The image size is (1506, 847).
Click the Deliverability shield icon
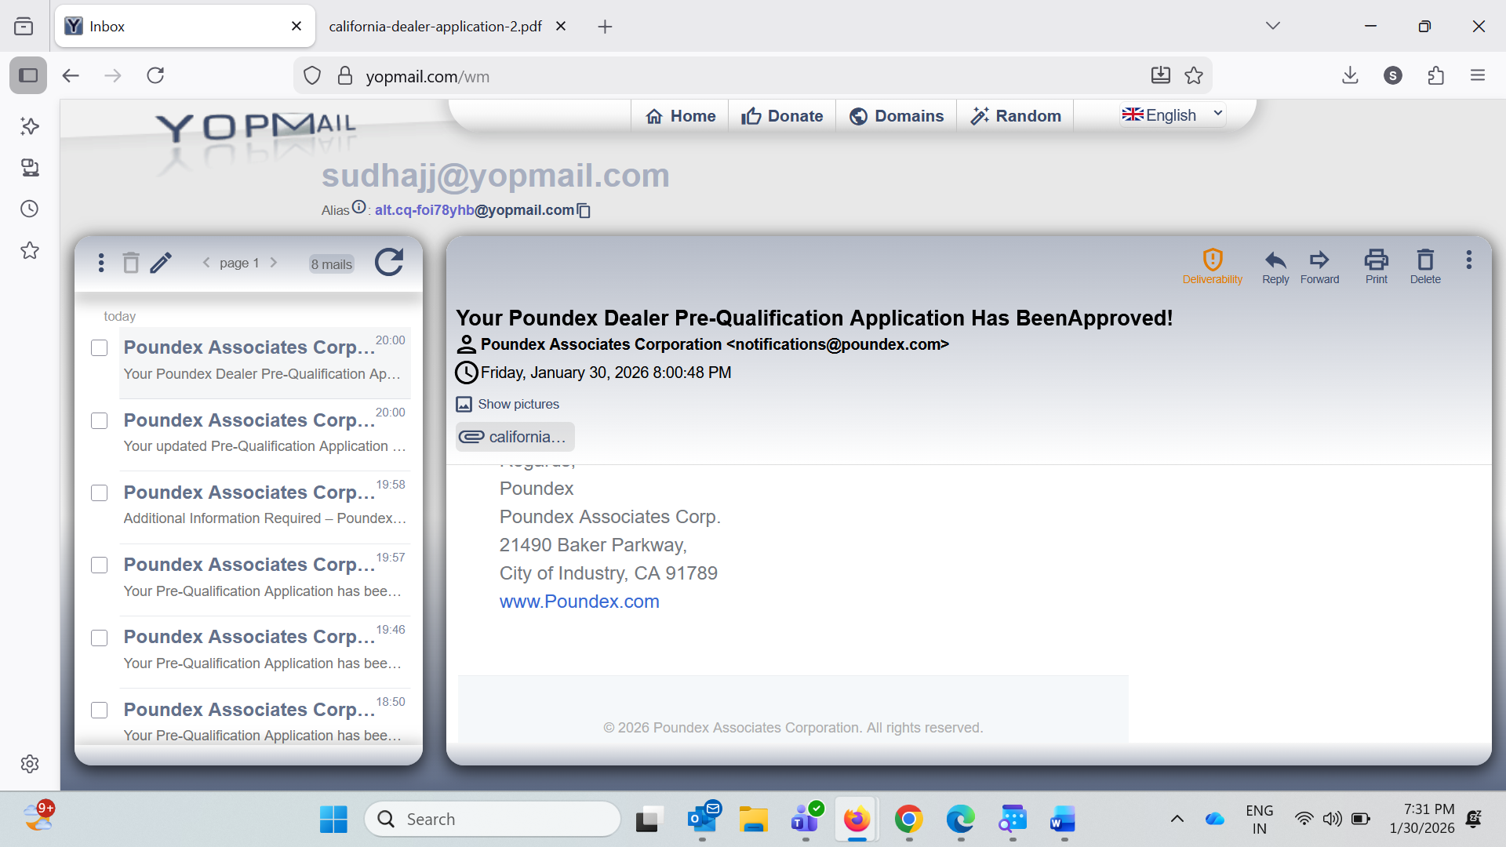click(x=1212, y=260)
